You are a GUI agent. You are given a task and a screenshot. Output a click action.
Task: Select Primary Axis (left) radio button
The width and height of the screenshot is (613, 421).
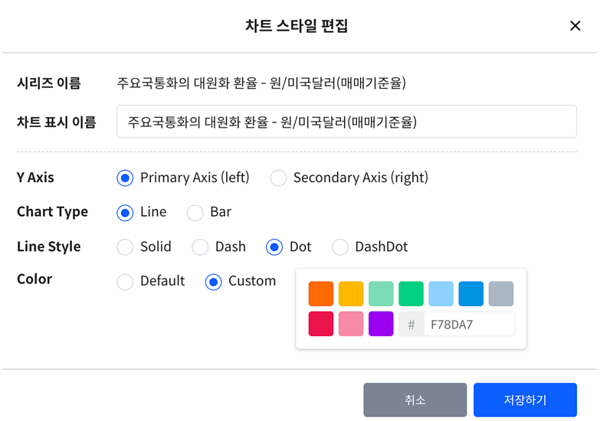[125, 178]
